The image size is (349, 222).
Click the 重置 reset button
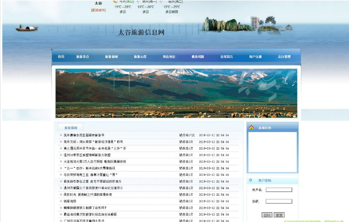click(x=279, y=215)
